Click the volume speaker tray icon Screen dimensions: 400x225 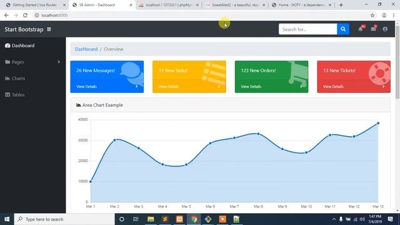click(362, 219)
